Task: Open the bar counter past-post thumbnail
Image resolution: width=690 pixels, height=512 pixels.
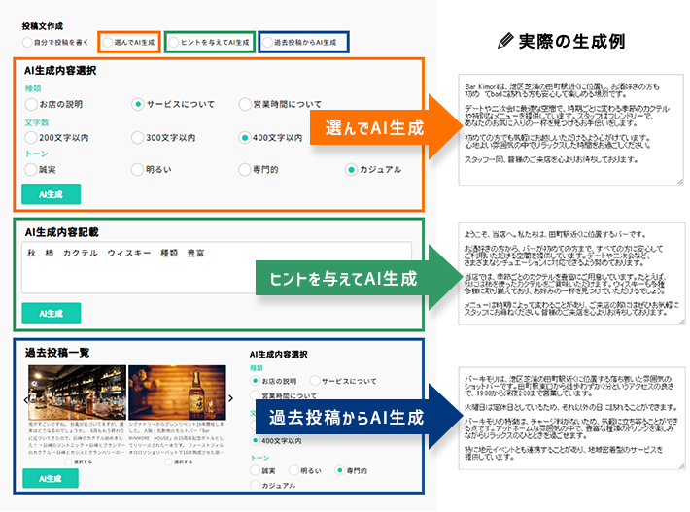Action: click(77, 393)
